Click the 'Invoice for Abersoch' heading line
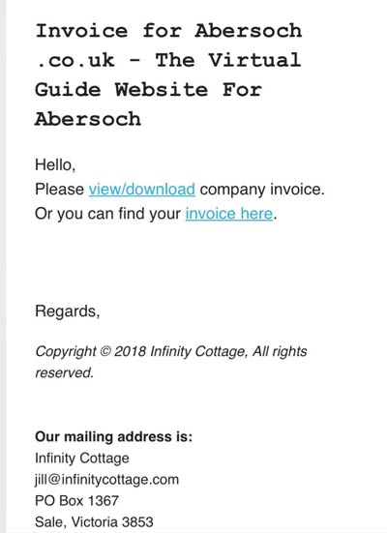 168,31
